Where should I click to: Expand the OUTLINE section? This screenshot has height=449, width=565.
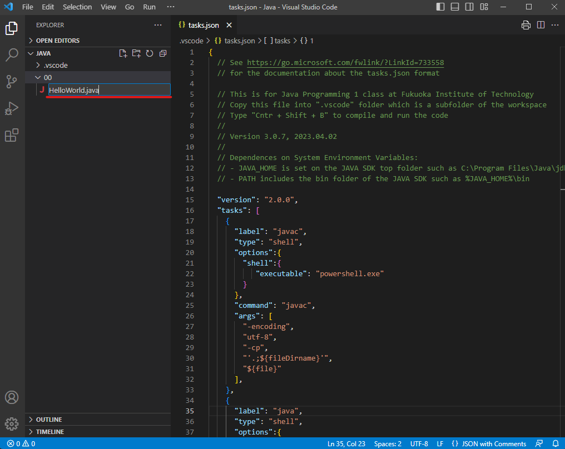pos(49,420)
